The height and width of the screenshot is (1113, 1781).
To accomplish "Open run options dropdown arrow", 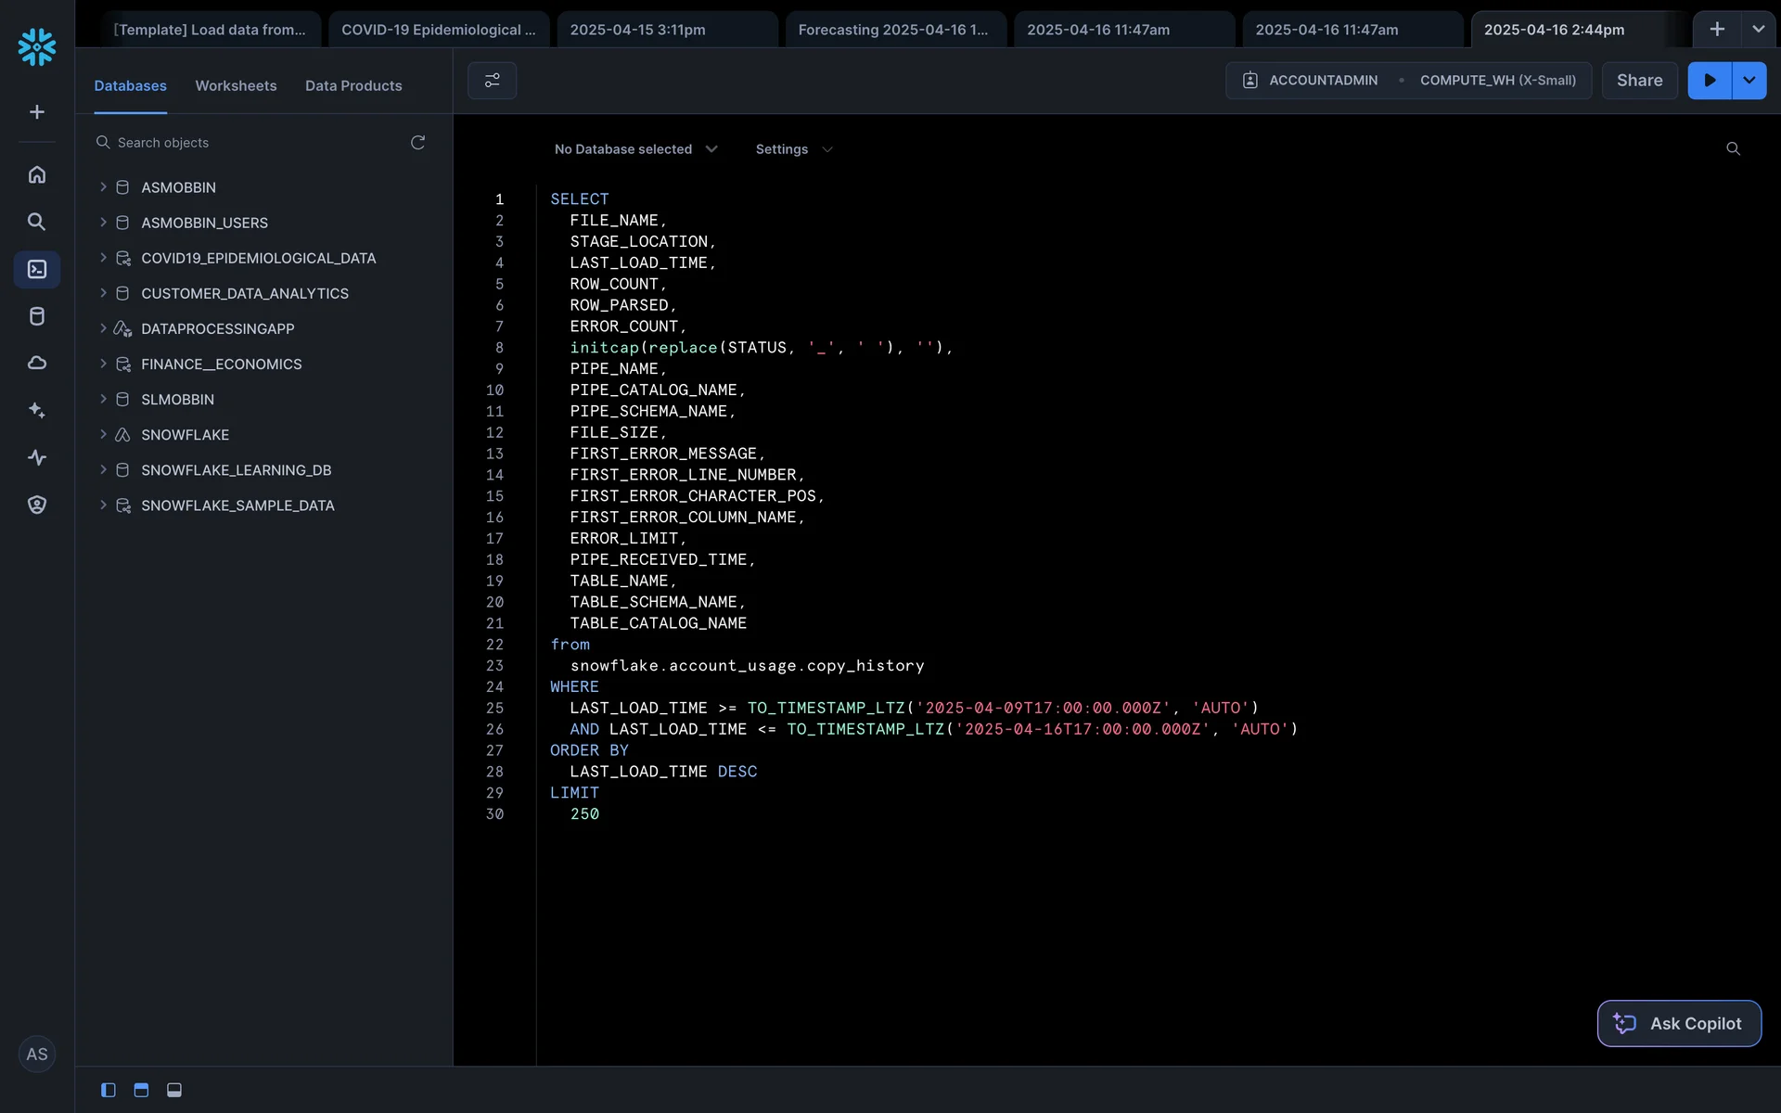I will coord(1749,81).
